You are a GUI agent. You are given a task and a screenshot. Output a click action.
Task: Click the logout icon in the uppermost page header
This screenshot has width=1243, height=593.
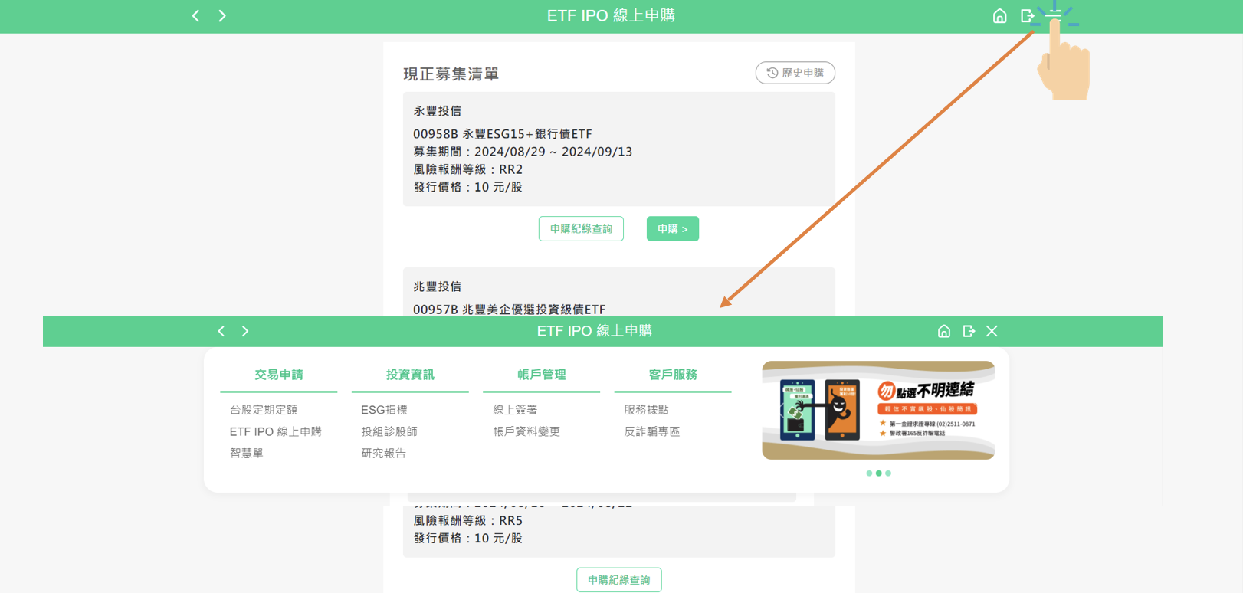[1027, 16]
